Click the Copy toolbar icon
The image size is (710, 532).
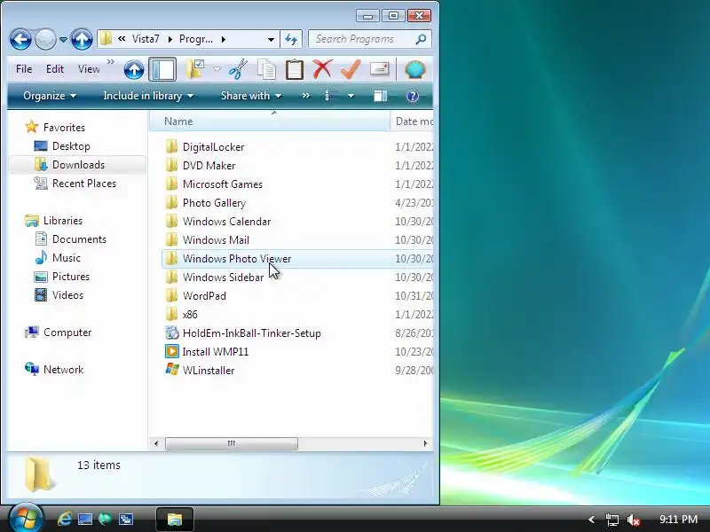(x=266, y=70)
